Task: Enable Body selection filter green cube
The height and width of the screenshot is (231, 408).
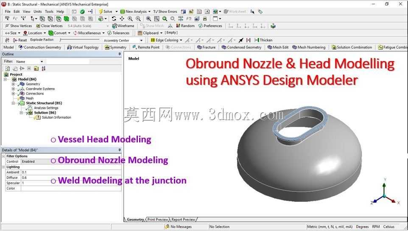Action: point(67,19)
